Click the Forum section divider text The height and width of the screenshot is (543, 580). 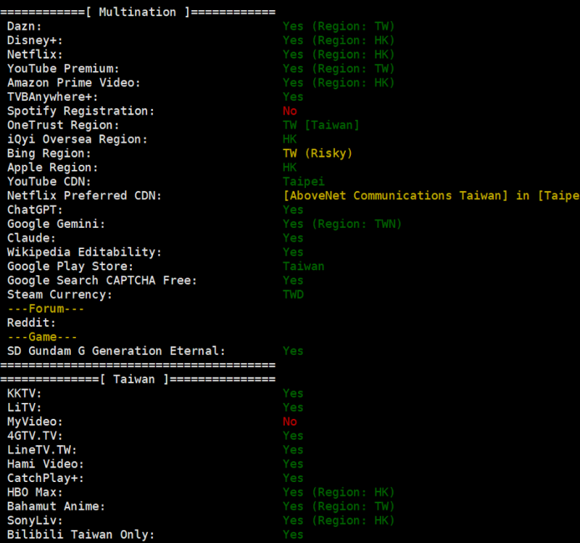point(46,309)
